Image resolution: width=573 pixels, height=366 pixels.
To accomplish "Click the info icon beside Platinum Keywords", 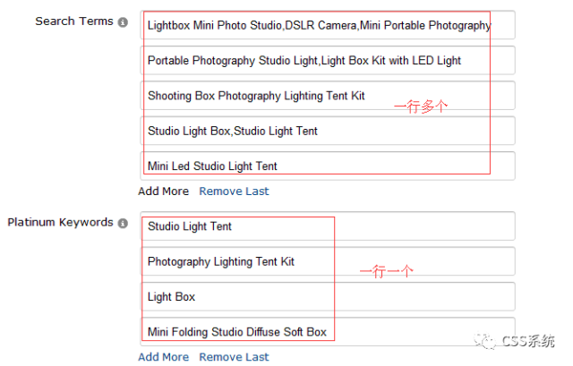I will click(x=123, y=224).
